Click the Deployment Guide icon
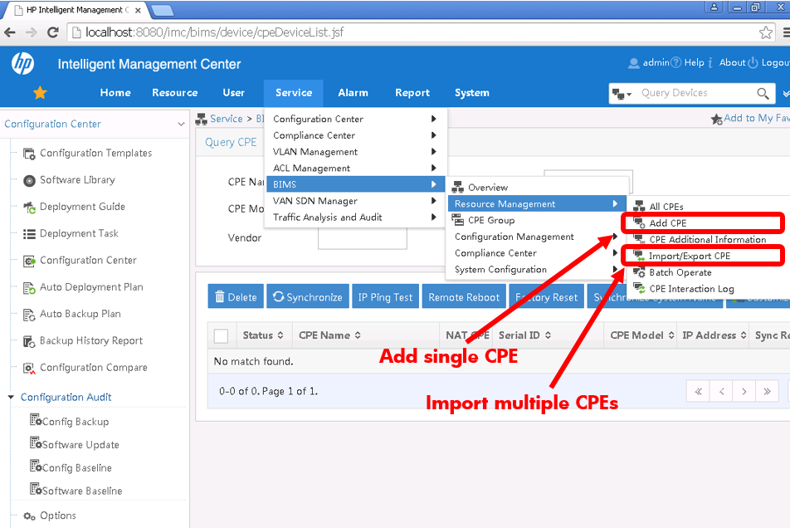790x528 pixels. coord(29,207)
